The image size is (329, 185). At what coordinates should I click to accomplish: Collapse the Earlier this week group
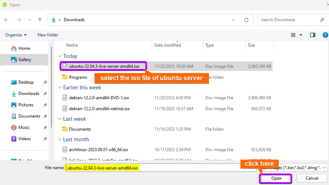(x=59, y=87)
